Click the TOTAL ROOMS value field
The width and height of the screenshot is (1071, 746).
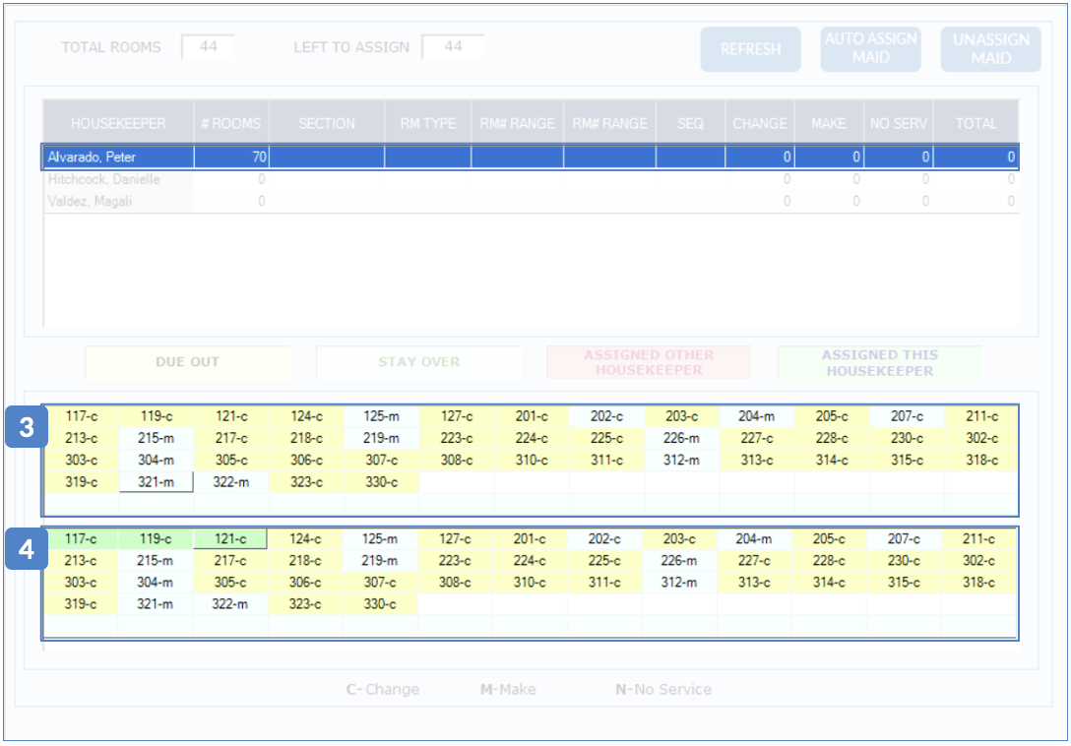207,47
